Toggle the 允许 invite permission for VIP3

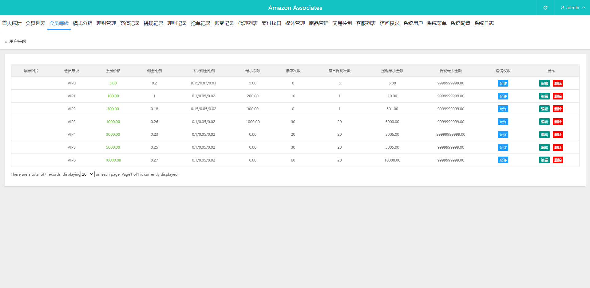(x=503, y=122)
